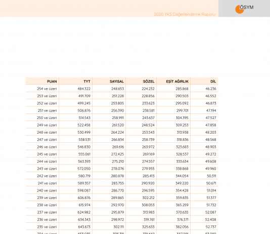Screen dimensions: 270x234
Task: Select the '253 ve üzeri' row label
Action: 47,96
